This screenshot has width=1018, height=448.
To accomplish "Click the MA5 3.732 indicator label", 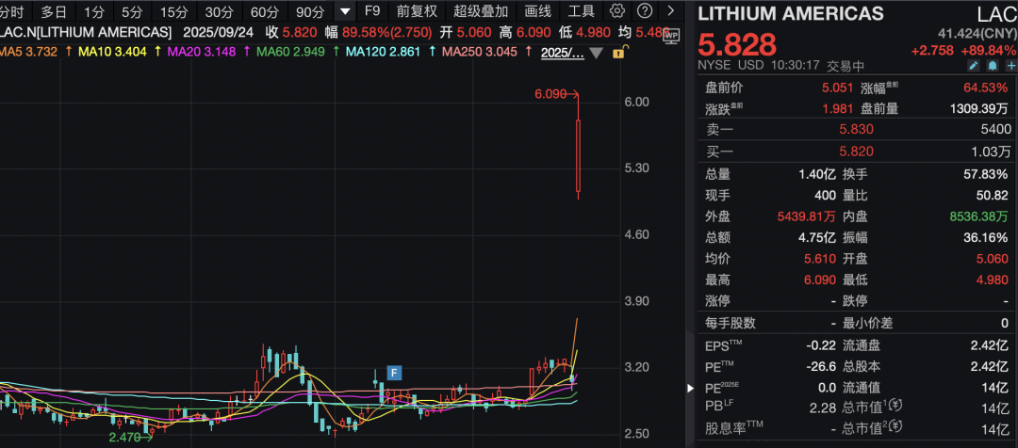I will [29, 53].
